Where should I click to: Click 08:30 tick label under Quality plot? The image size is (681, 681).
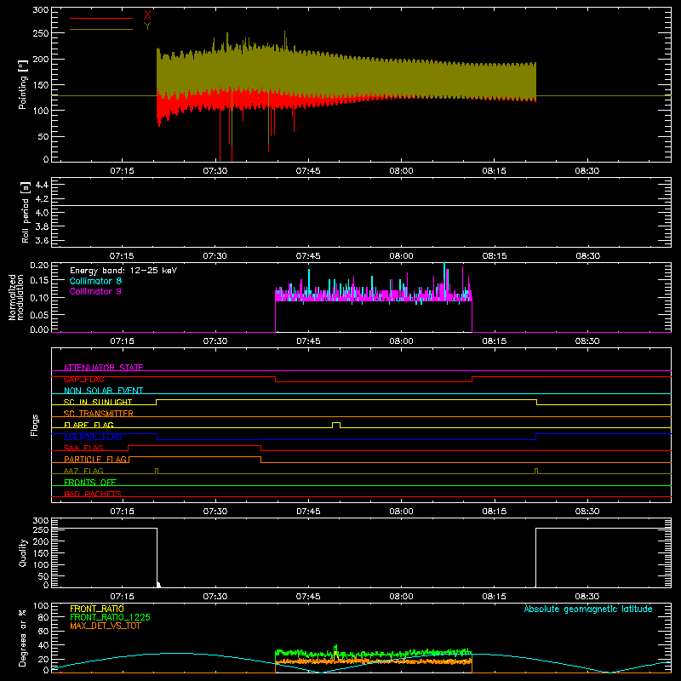click(587, 597)
